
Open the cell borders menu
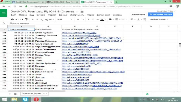pyautogui.click(x=117, y=19)
